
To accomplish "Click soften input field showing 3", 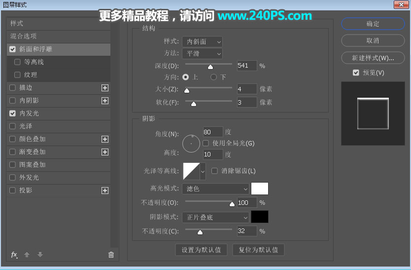I will 247,103.
